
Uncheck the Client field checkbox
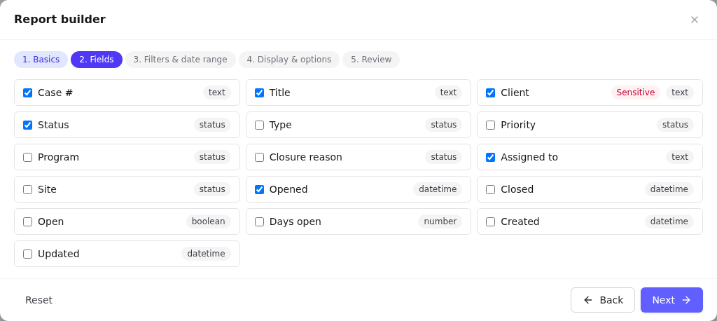click(x=491, y=93)
